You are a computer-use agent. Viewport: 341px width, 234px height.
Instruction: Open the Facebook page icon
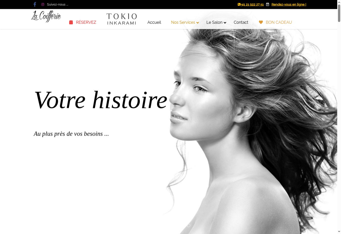click(x=35, y=4)
